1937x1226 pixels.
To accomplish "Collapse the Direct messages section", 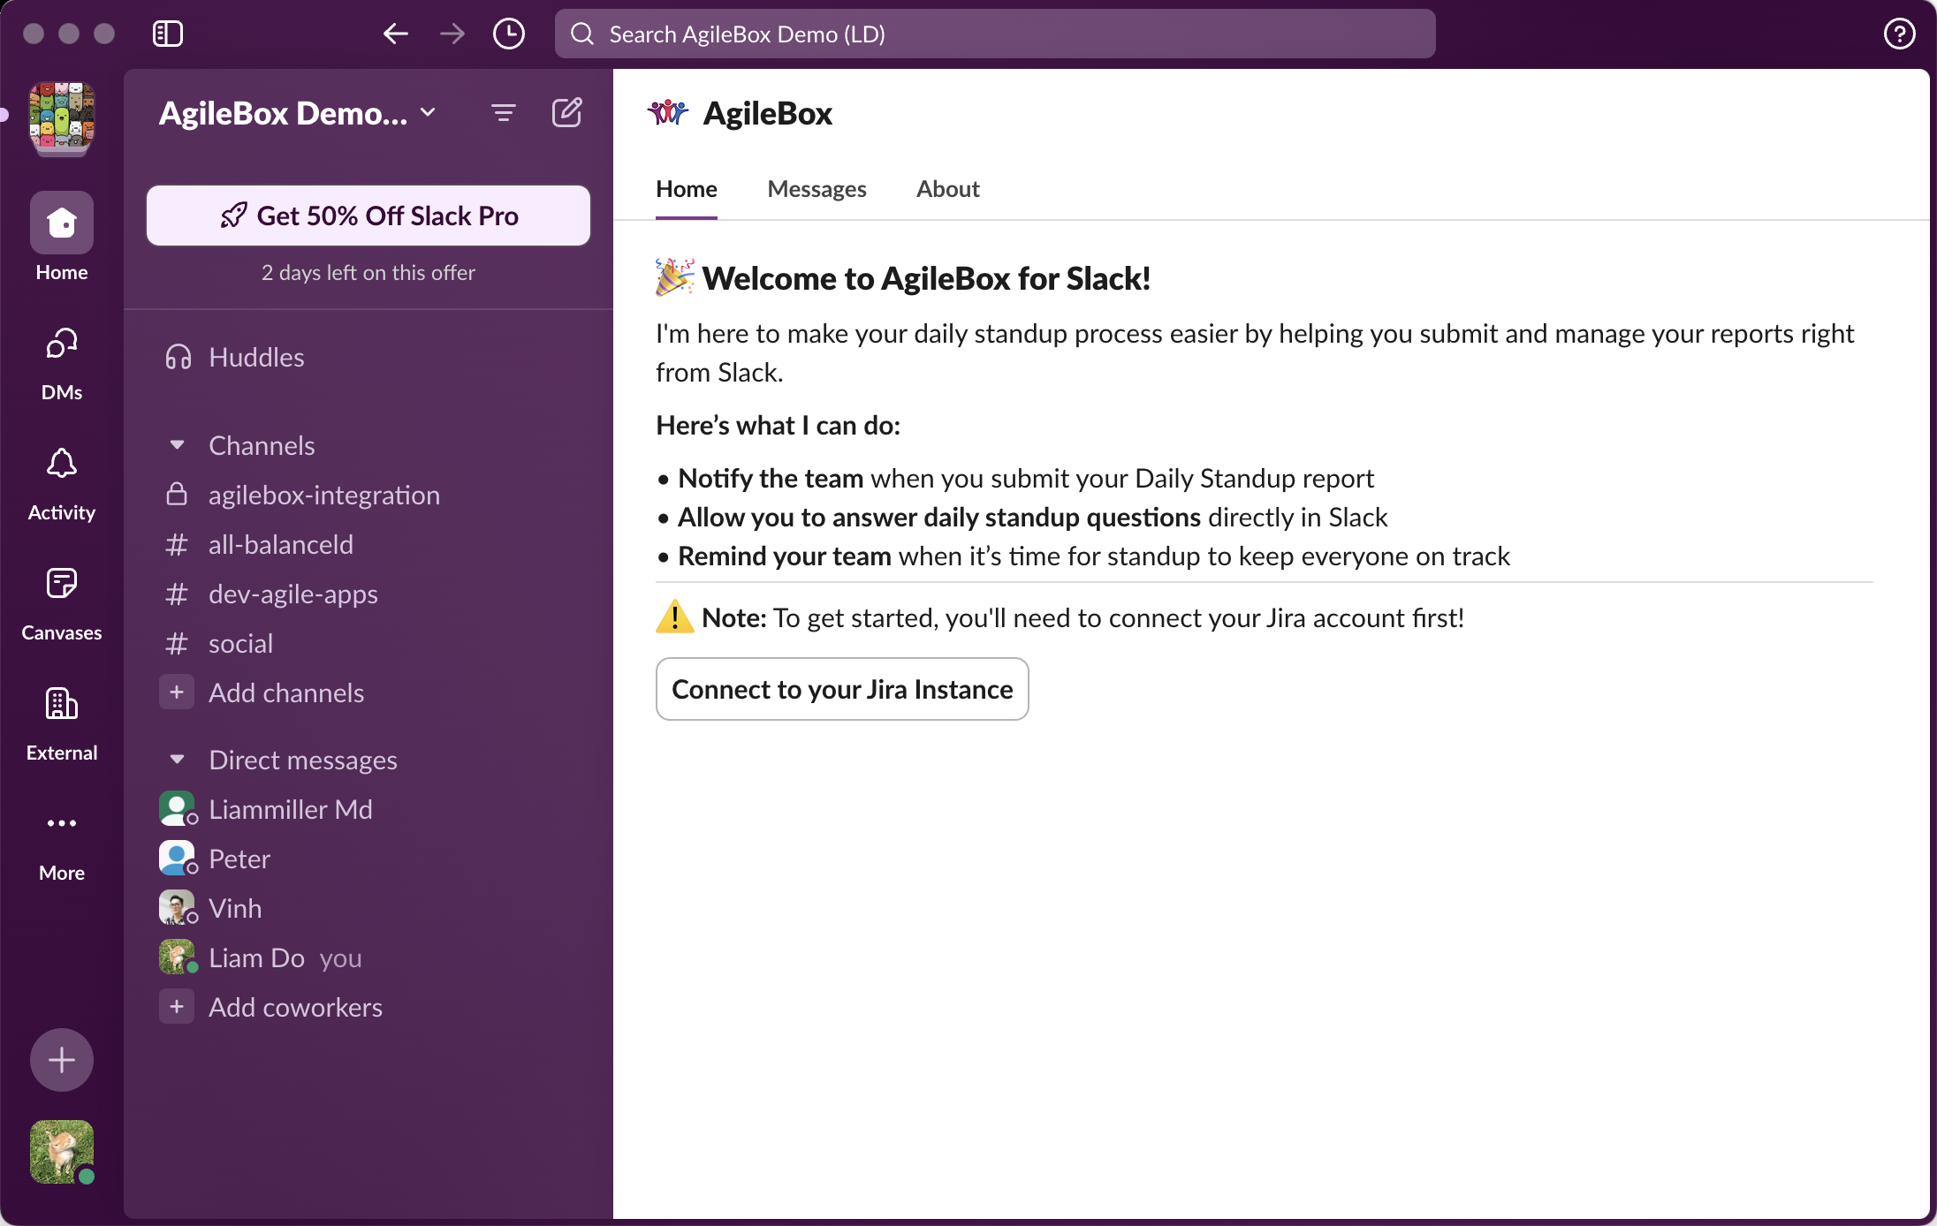I will [x=177, y=760].
